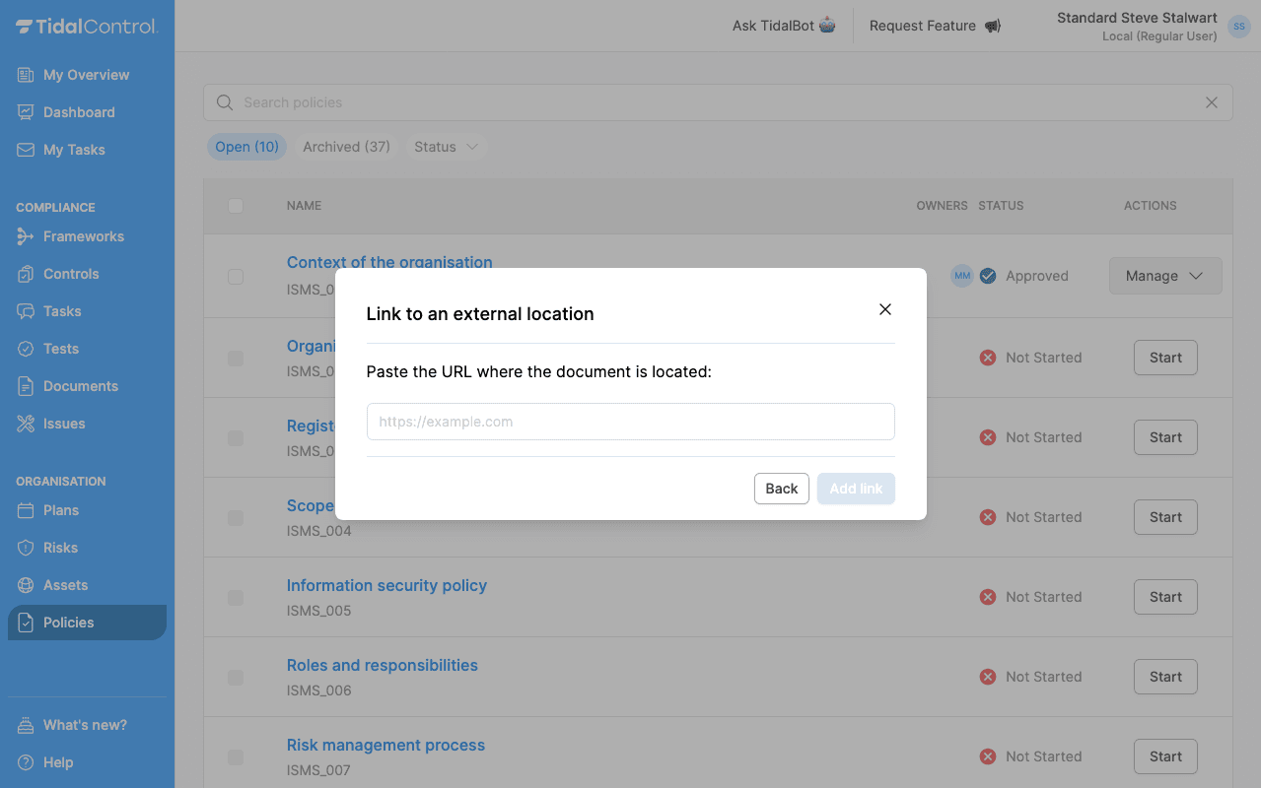Viewport: 1261px width, 788px height.
Task: Check the checkbox next to Information security policy
Action: [x=235, y=597]
